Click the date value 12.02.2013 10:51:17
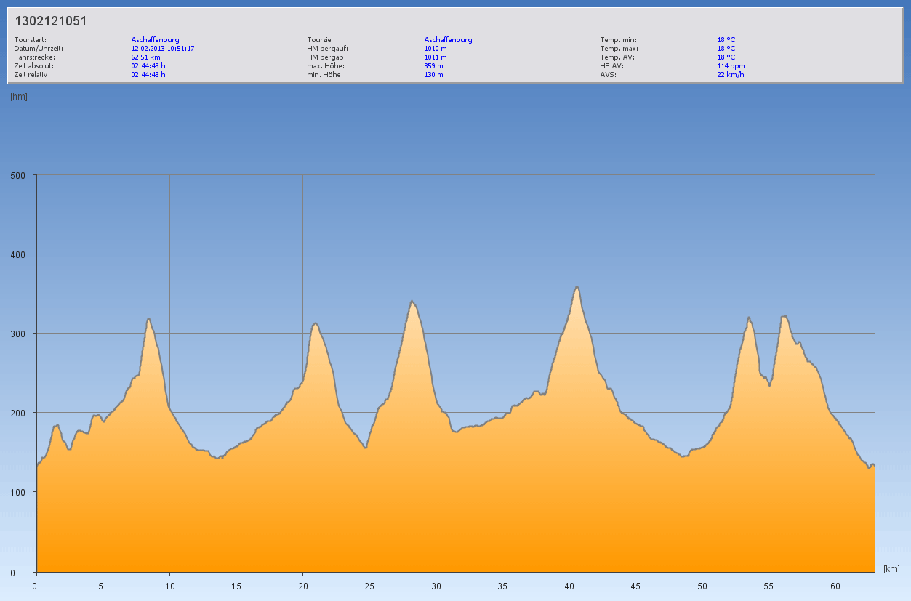The width and height of the screenshot is (911, 601). (162, 48)
